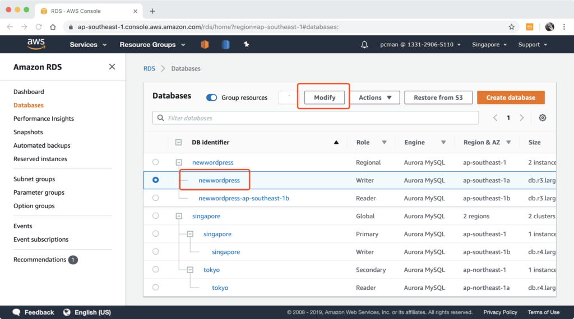This screenshot has height=319, width=574.
Task: Close the RDS AWS Console tab
Action: pos(135,11)
